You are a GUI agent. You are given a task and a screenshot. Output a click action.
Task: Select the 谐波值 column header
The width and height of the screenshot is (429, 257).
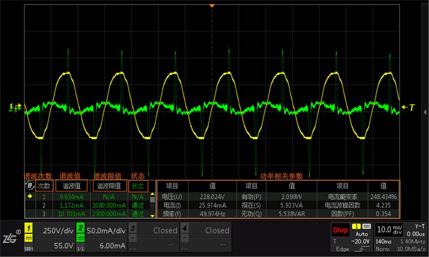click(x=72, y=186)
